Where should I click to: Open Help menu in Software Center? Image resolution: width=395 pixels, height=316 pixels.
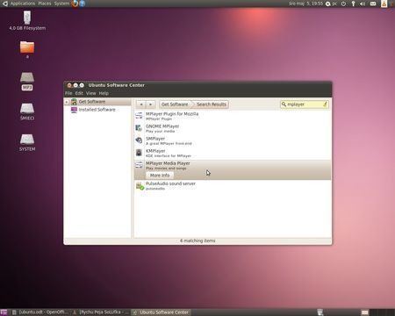[x=104, y=93]
